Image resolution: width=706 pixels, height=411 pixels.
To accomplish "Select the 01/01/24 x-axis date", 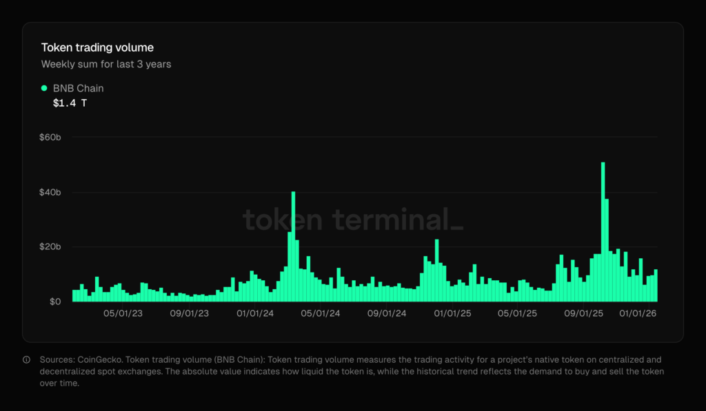I will pyautogui.click(x=255, y=314).
